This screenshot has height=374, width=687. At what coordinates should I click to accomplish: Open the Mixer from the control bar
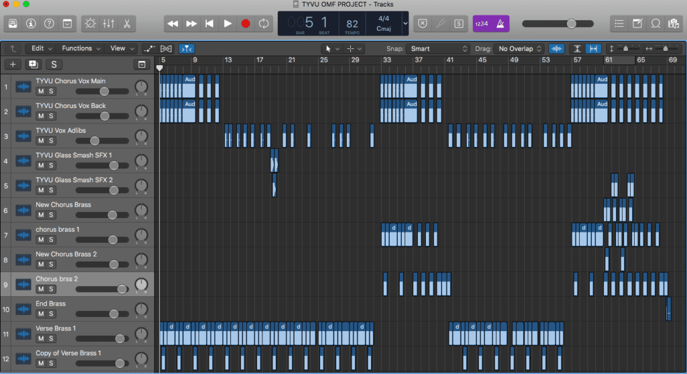click(x=107, y=24)
